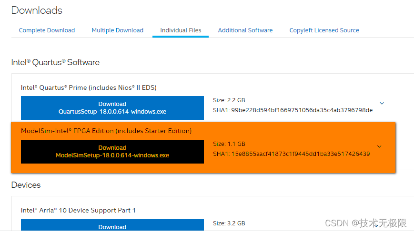The image size is (414, 232).
Task: Open Copyleft Licensed Source tab
Action: click(x=324, y=30)
